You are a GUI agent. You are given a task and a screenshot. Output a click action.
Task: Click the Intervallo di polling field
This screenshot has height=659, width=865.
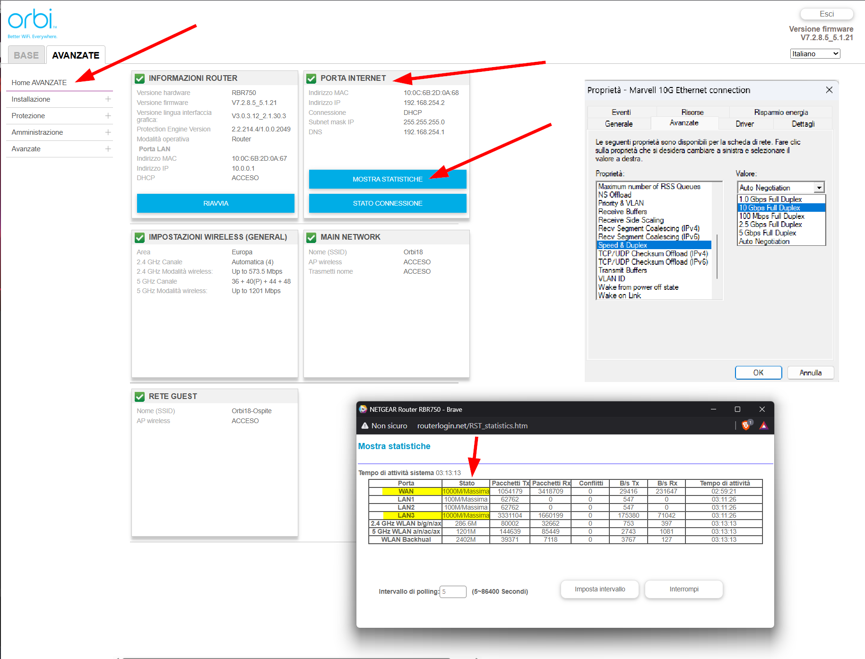coord(453,591)
